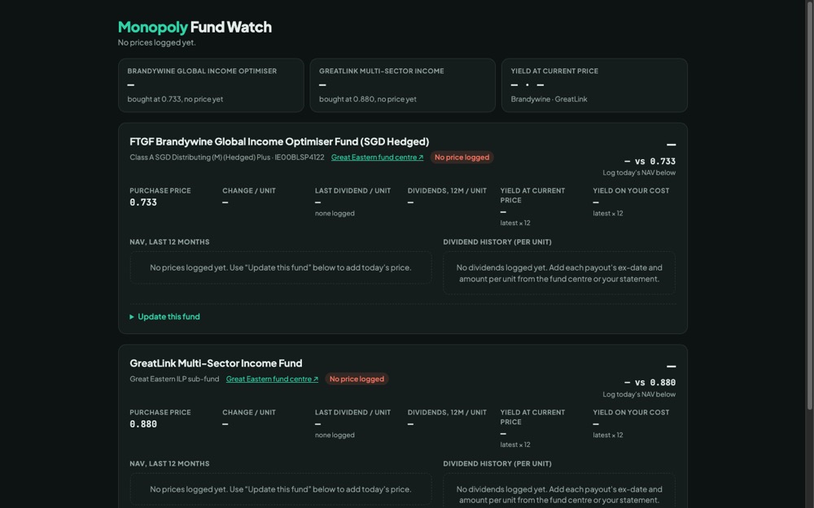Click the GreatLink Multi-Sector Income Fund heading
Viewport: 814px width, 508px height.
pyautogui.click(x=216, y=363)
